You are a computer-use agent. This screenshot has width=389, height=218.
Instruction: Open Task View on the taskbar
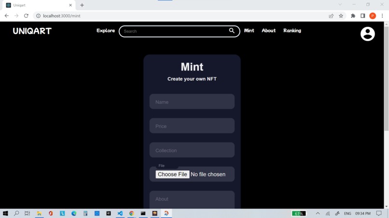28,213
